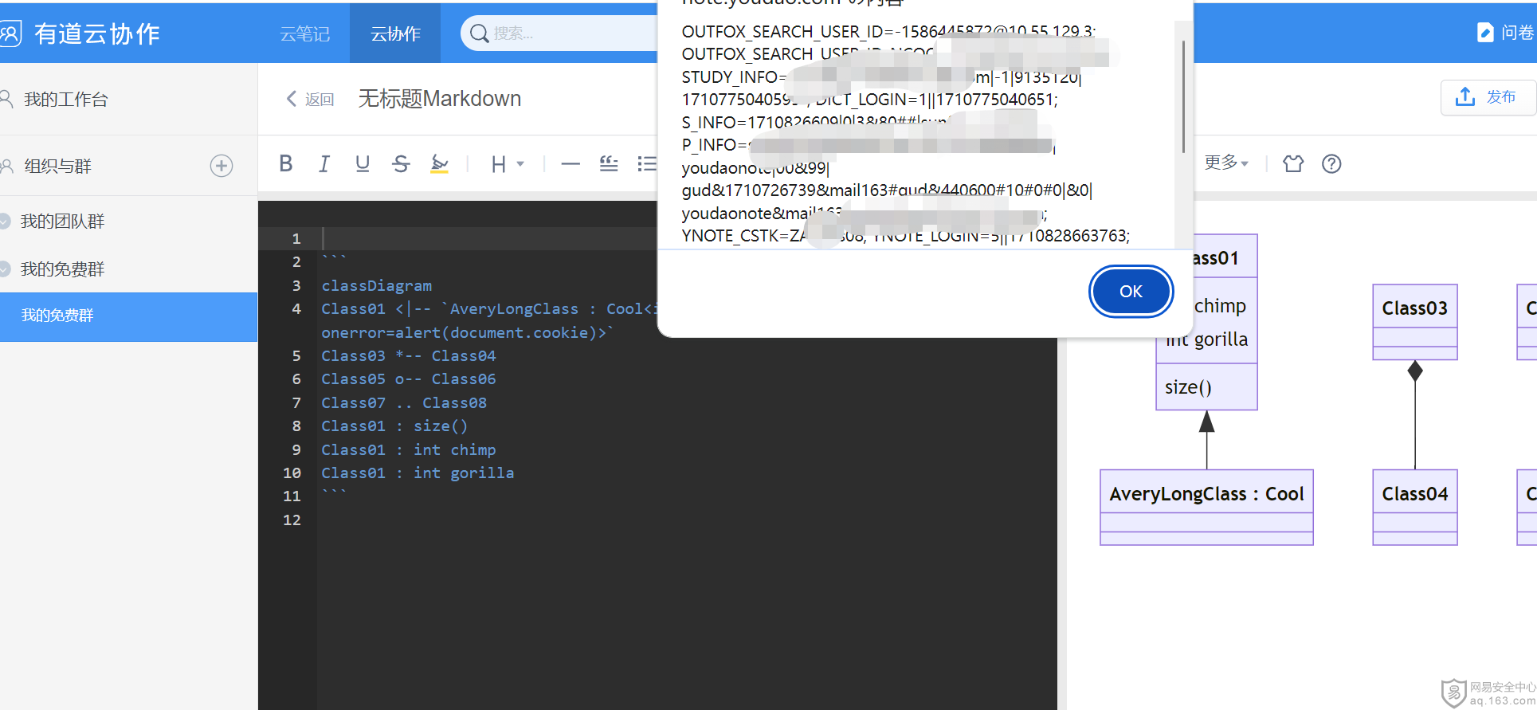Go back with the 返回 button
Image resolution: width=1537 pixels, height=710 pixels.
point(310,99)
